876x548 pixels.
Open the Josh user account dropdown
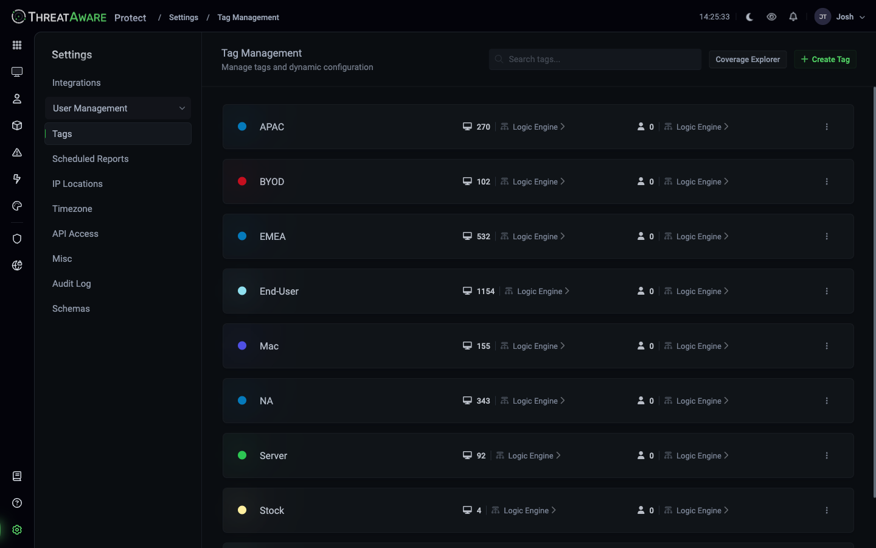(x=840, y=17)
